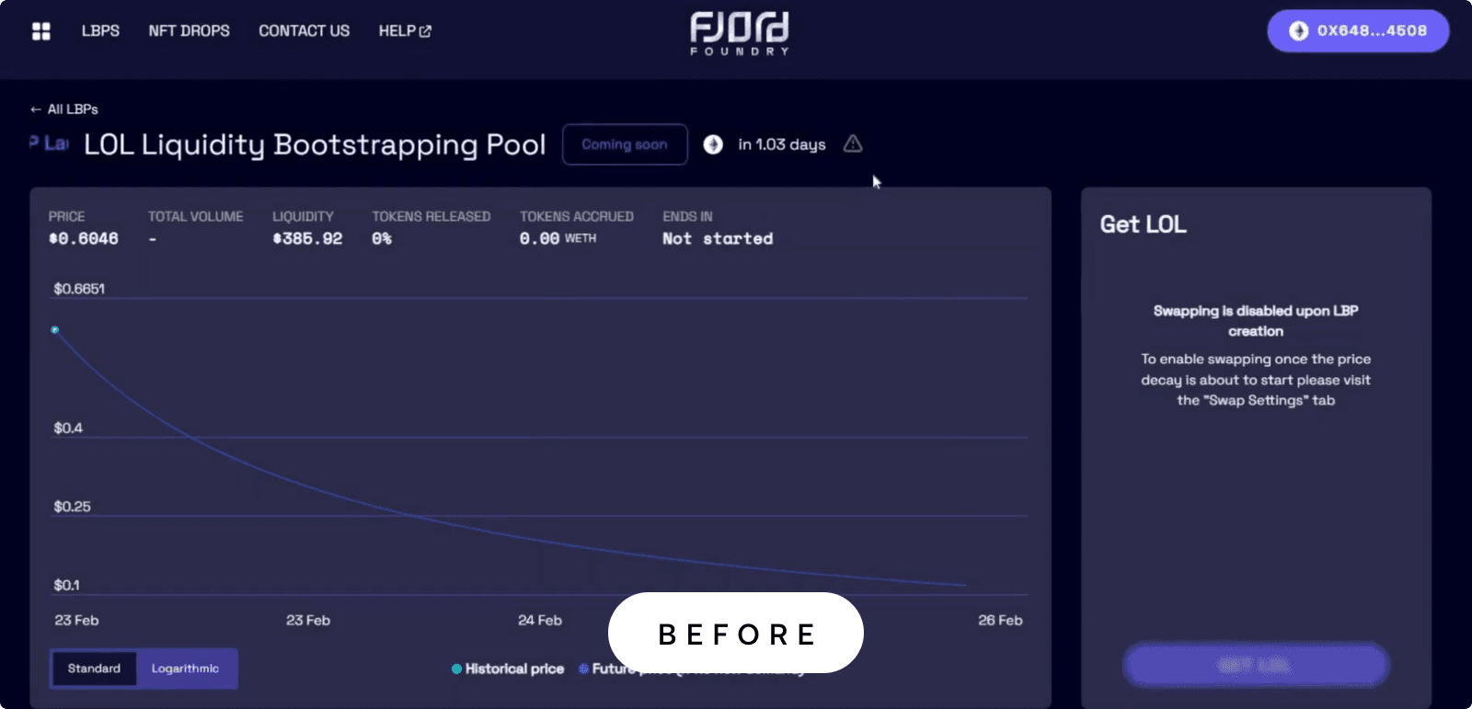
Task: Click the GET LOL button
Action: (x=1256, y=665)
